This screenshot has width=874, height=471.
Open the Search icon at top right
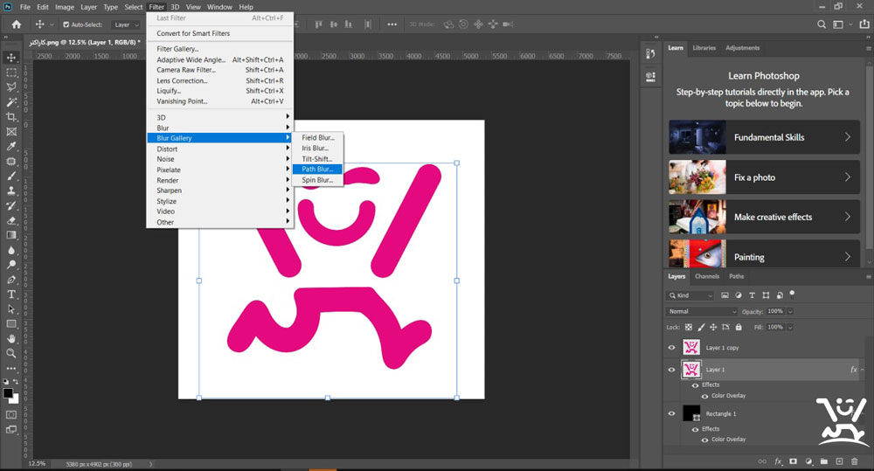pyautogui.click(x=821, y=24)
